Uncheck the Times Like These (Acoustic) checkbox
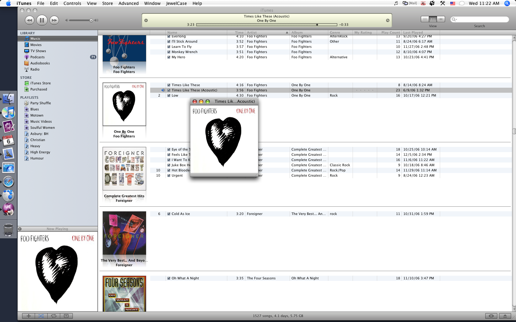This screenshot has height=322, width=516. pyautogui.click(x=169, y=90)
